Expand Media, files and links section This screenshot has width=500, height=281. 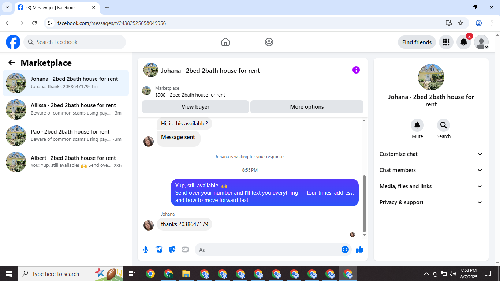tap(431, 186)
